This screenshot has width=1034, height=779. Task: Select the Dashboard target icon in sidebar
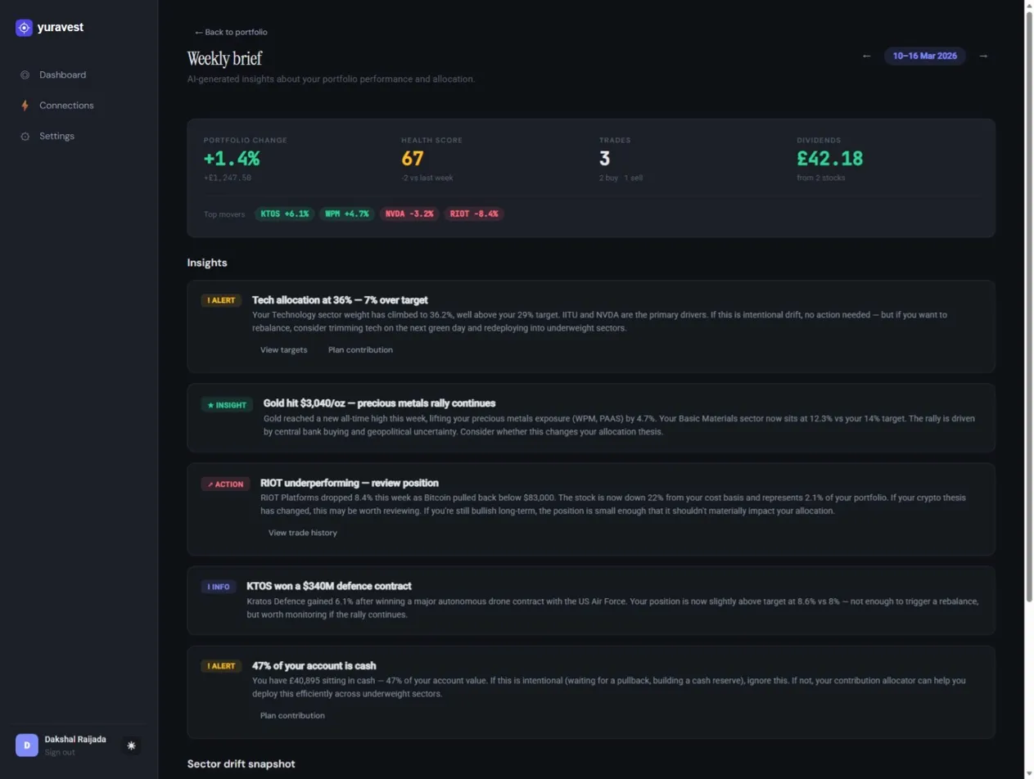tap(25, 74)
